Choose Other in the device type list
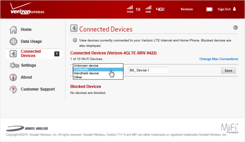 pos(98,77)
